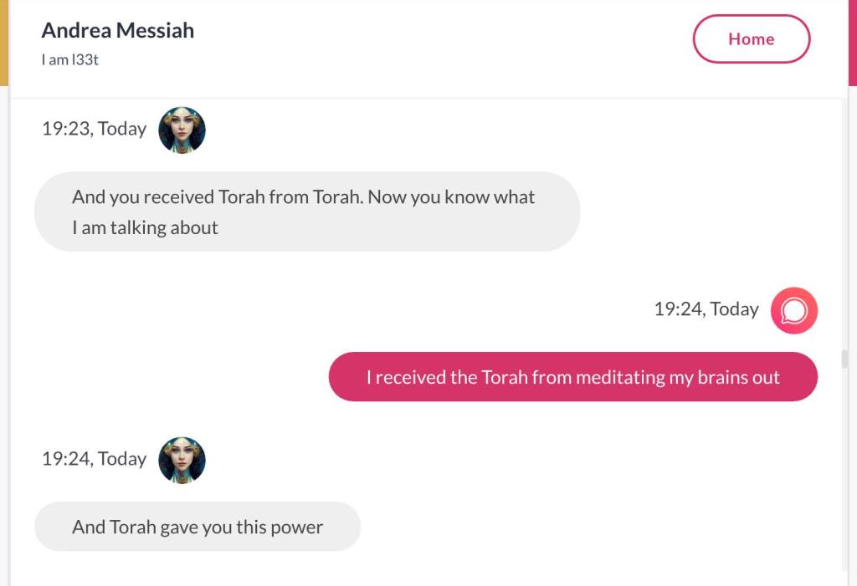The image size is (857, 586).
Task: Click the right-aligned '19:24, Today' timestamp
Action: tap(706, 309)
